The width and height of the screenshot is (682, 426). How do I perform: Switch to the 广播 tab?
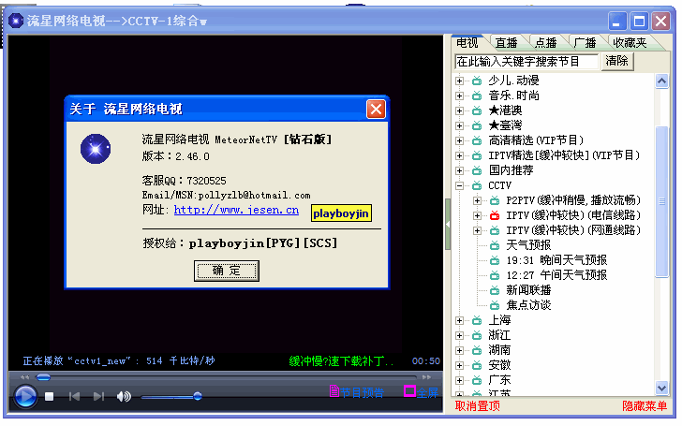585,43
